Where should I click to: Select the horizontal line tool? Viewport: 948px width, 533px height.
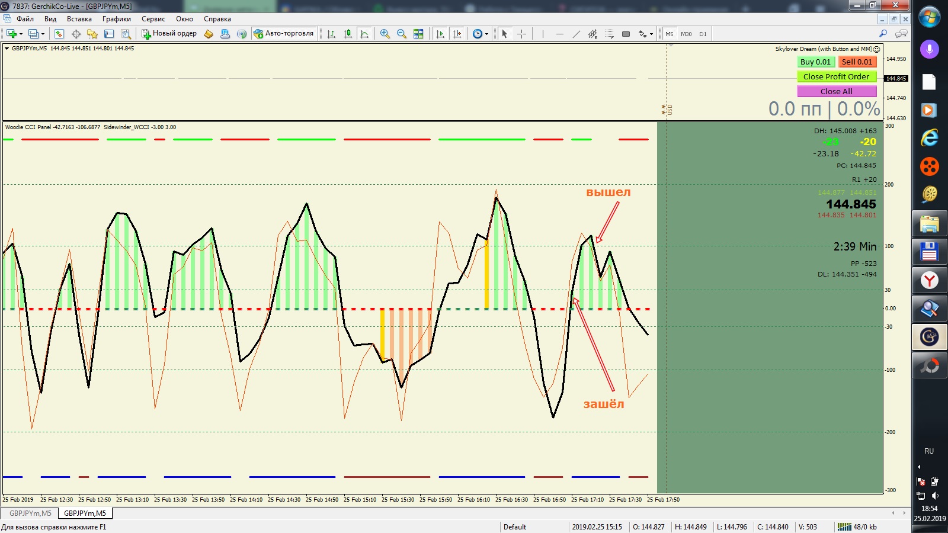click(x=559, y=34)
